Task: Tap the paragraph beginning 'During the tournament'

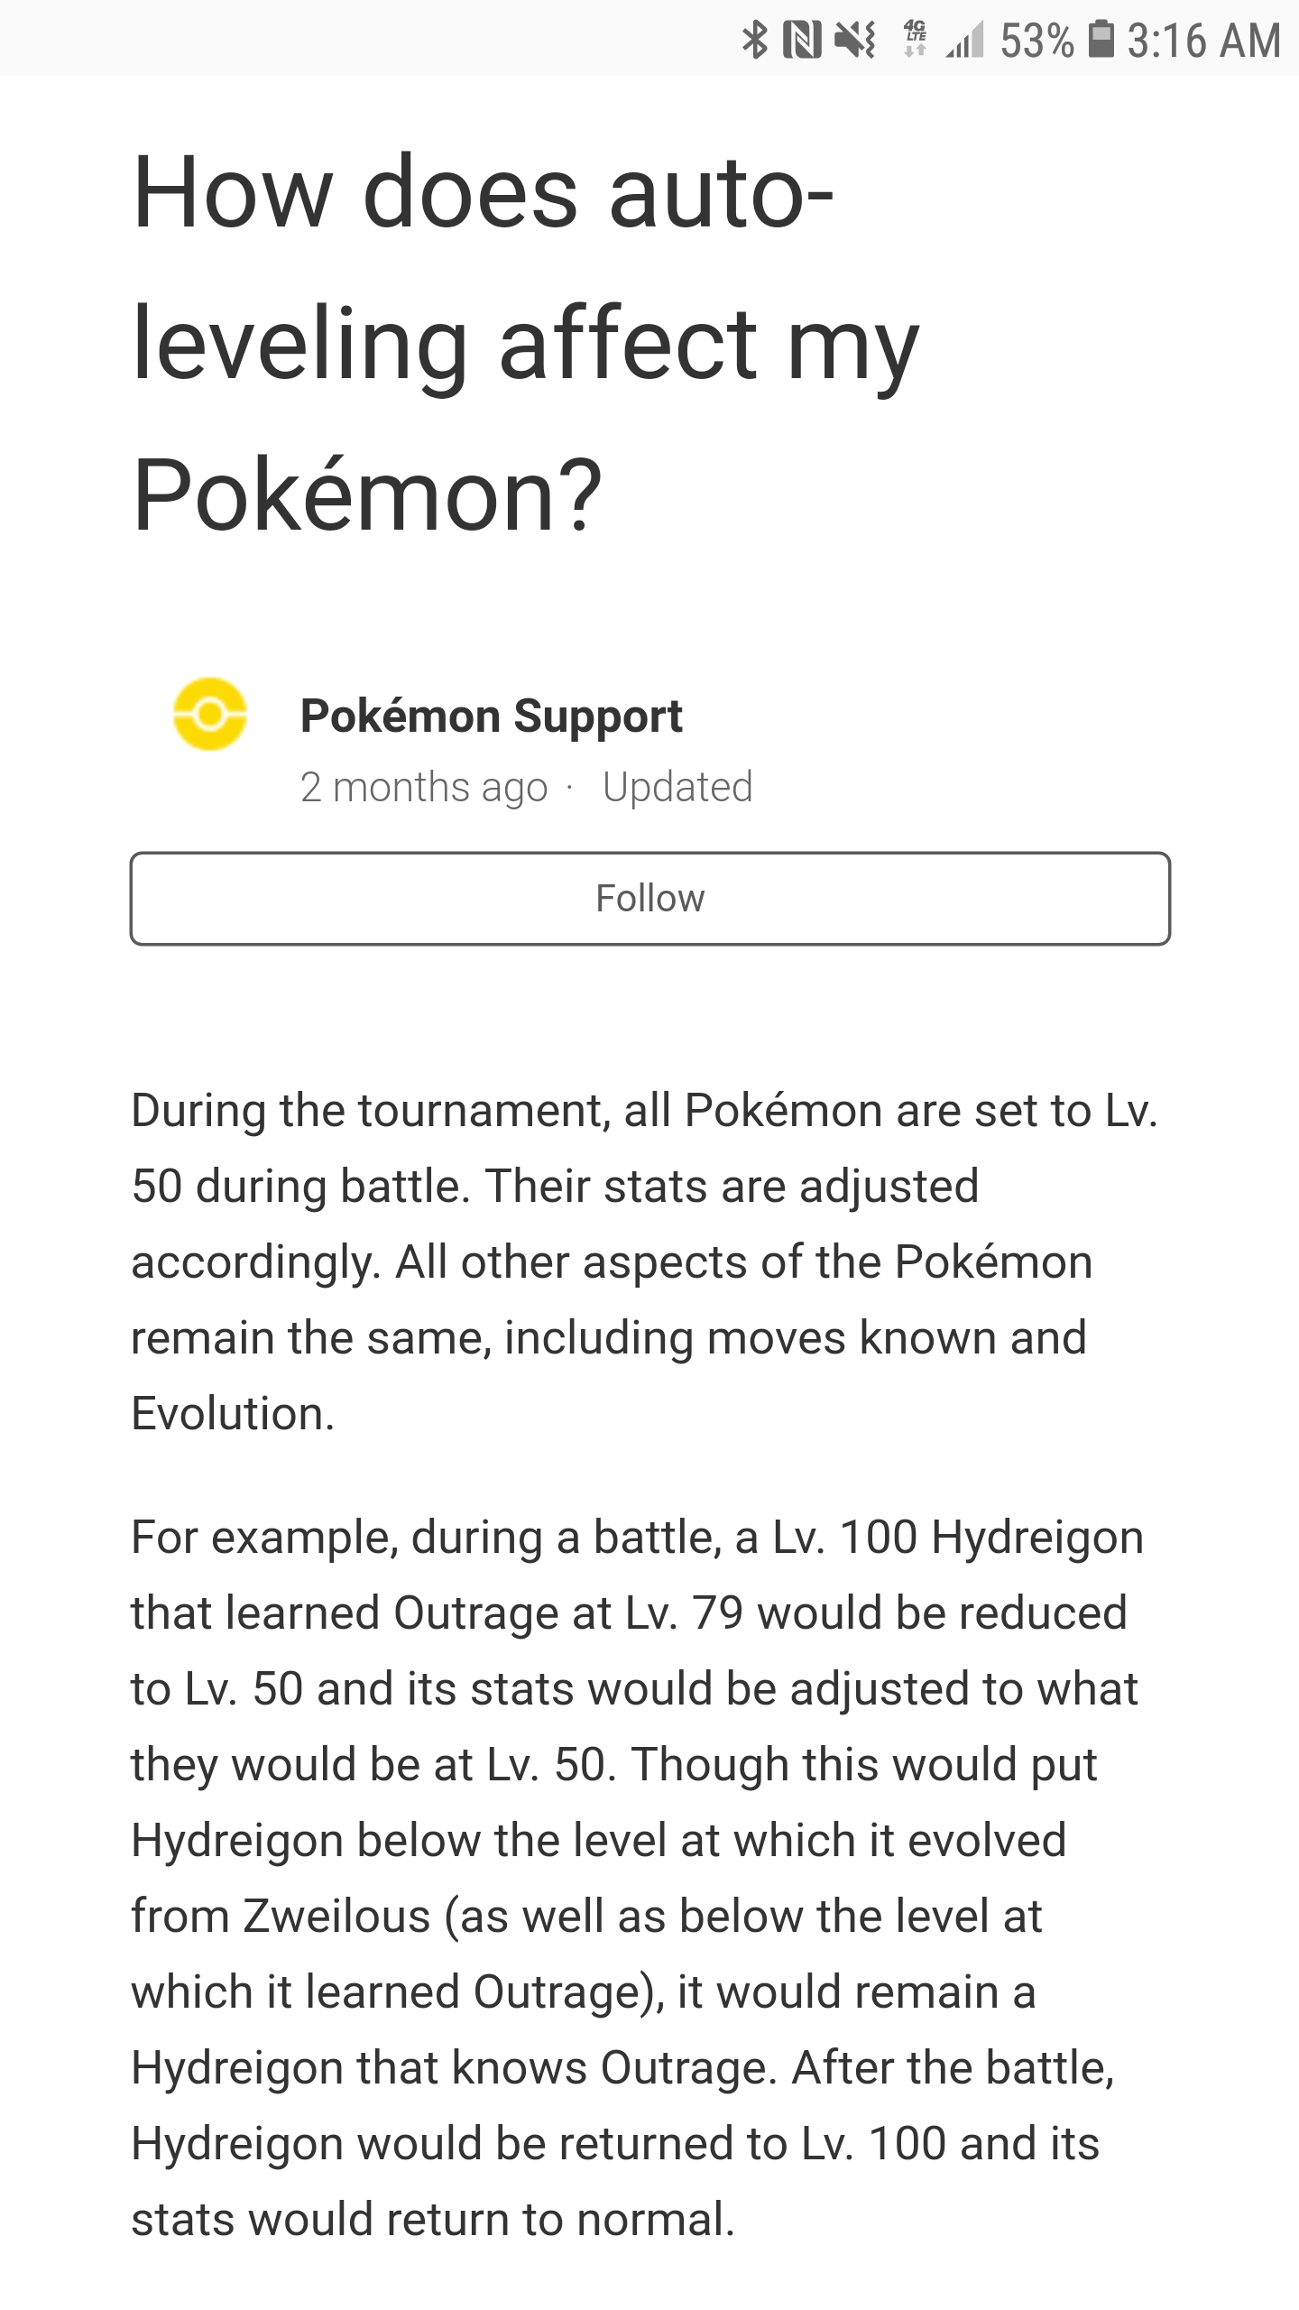Action: 644,1261
